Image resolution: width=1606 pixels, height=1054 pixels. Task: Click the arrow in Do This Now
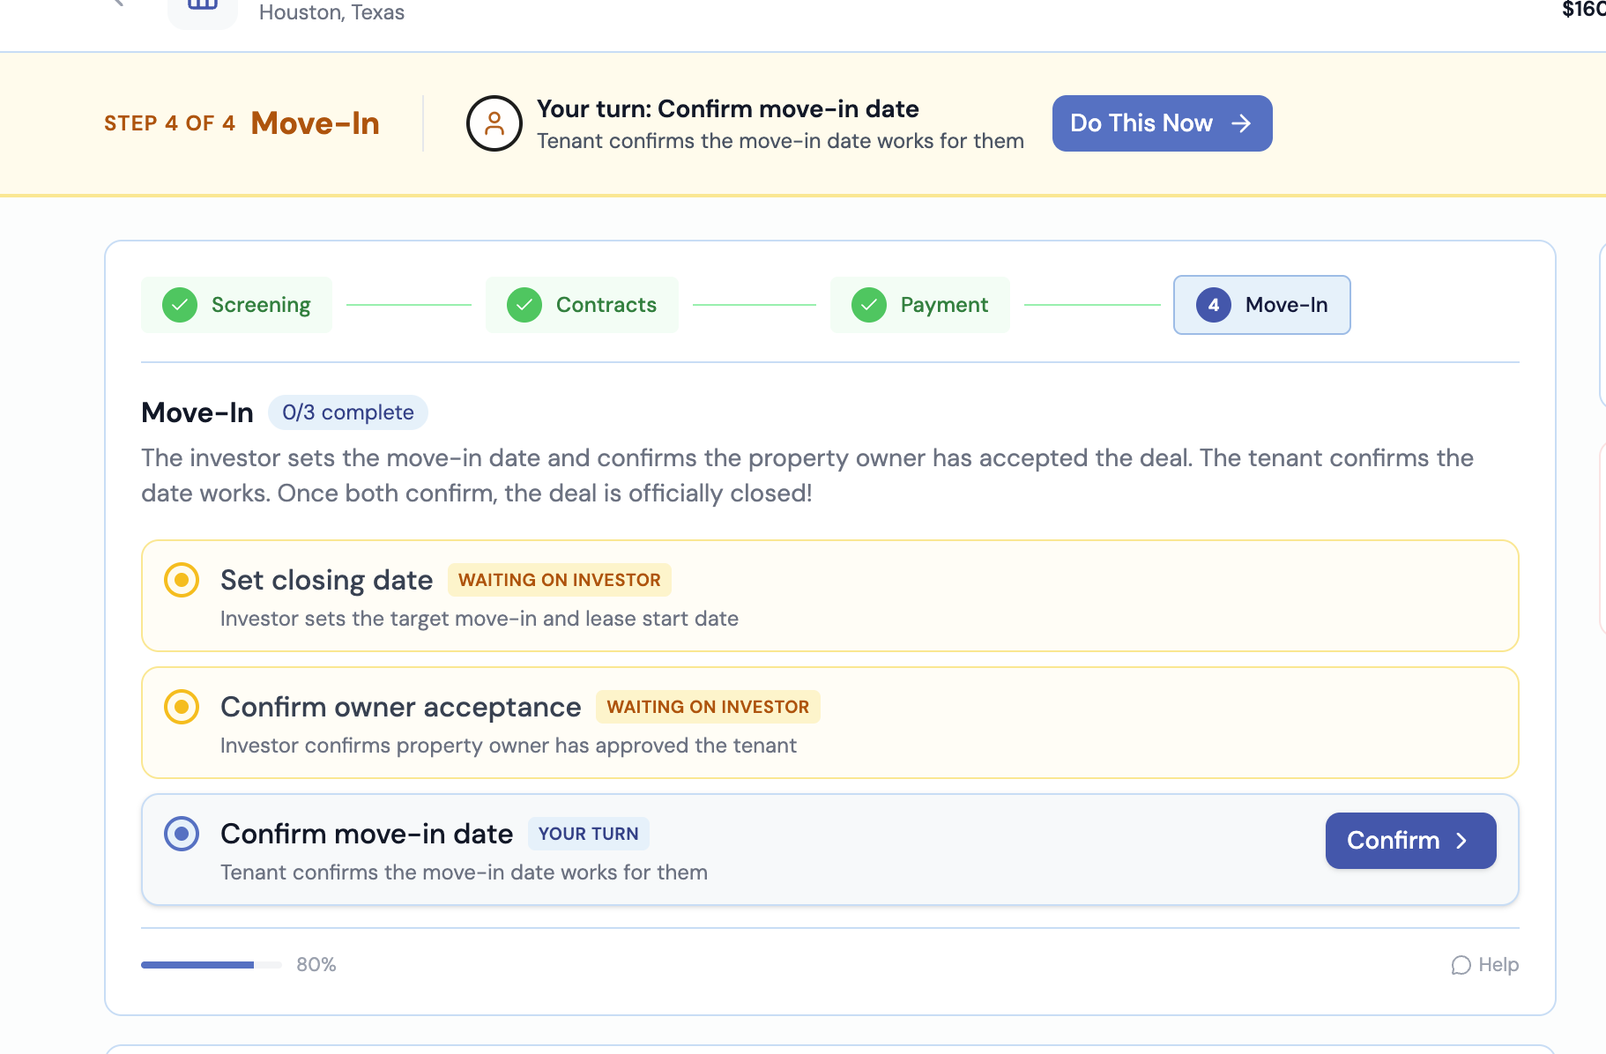[1241, 123]
